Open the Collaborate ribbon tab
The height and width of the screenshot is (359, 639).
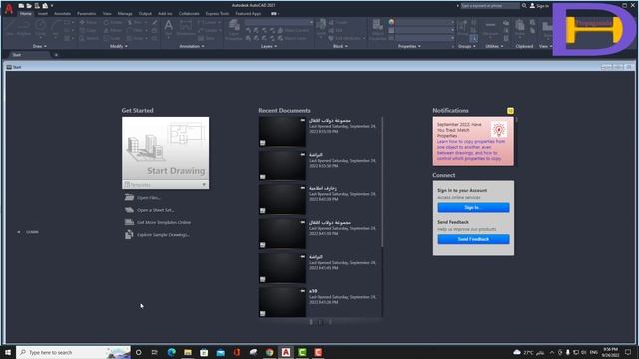pyautogui.click(x=189, y=13)
